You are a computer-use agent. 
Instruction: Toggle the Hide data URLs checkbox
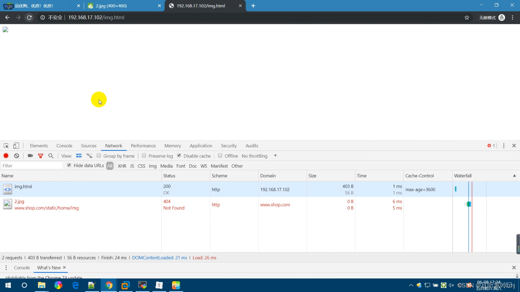pos(69,165)
